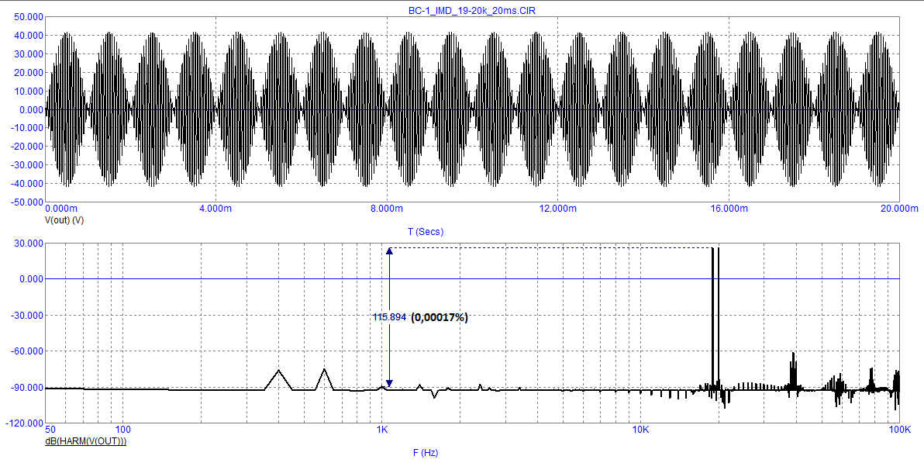
Task: Select the -40.000 y-axis label
Action: (x=28, y=184)
